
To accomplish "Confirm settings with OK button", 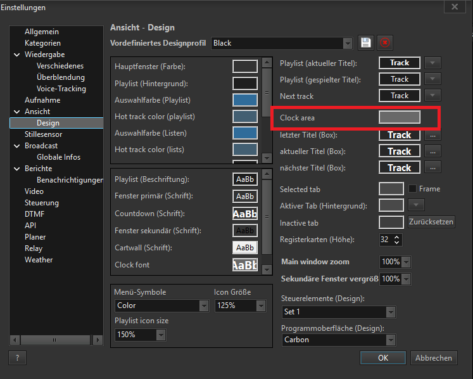I will [383, 358].
